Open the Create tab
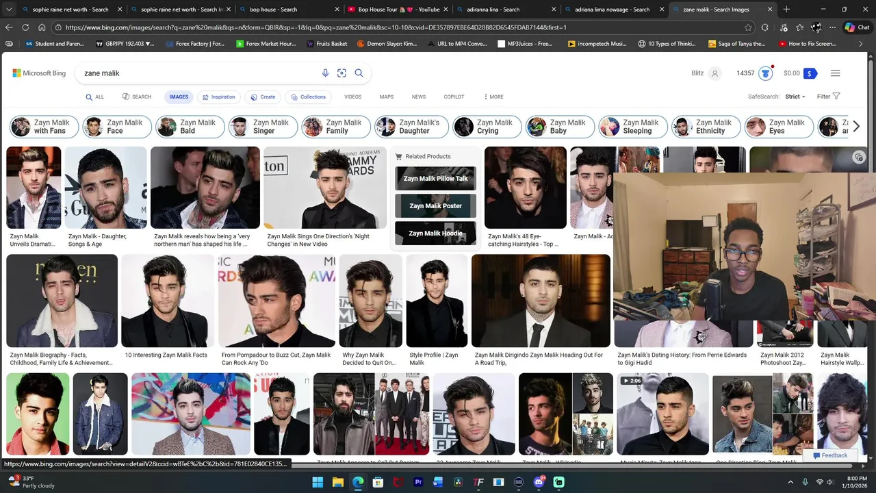876x493 pixels. pos(263,97)
